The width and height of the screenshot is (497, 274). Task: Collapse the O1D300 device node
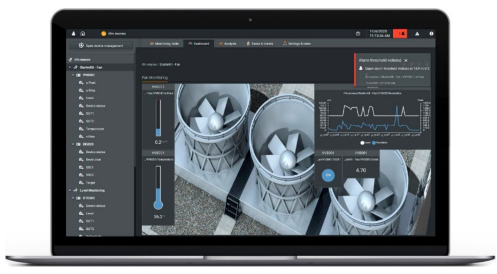coord(73,198)
